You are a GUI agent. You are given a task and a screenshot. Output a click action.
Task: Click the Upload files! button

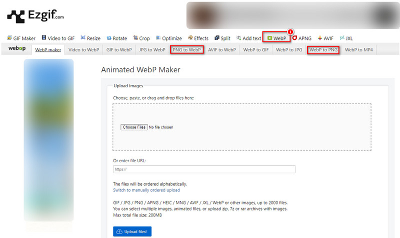click(132, 232)
